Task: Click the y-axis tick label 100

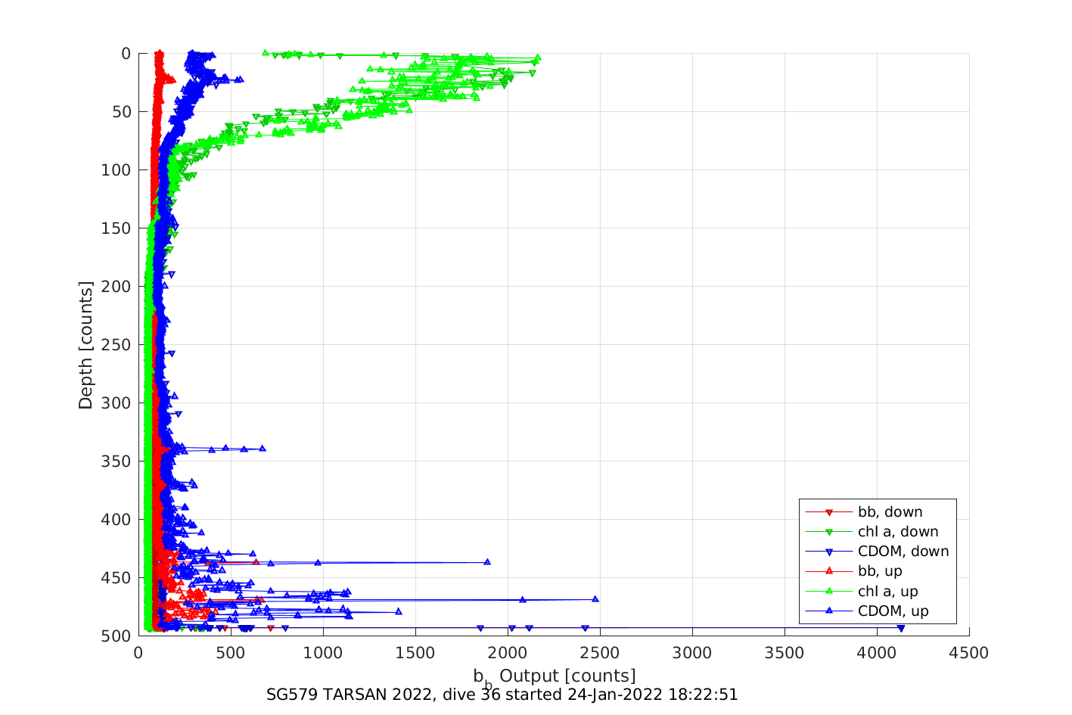Action: (x=116, y=170)
